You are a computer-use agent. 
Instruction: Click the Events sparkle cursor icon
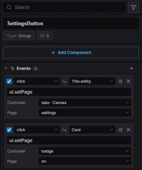[12, 68]
